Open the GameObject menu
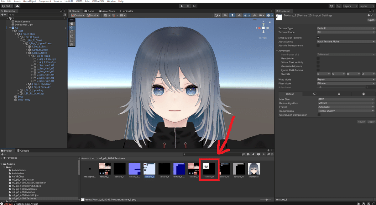Viewport: 376px width, 205px height. coord(29,2)
